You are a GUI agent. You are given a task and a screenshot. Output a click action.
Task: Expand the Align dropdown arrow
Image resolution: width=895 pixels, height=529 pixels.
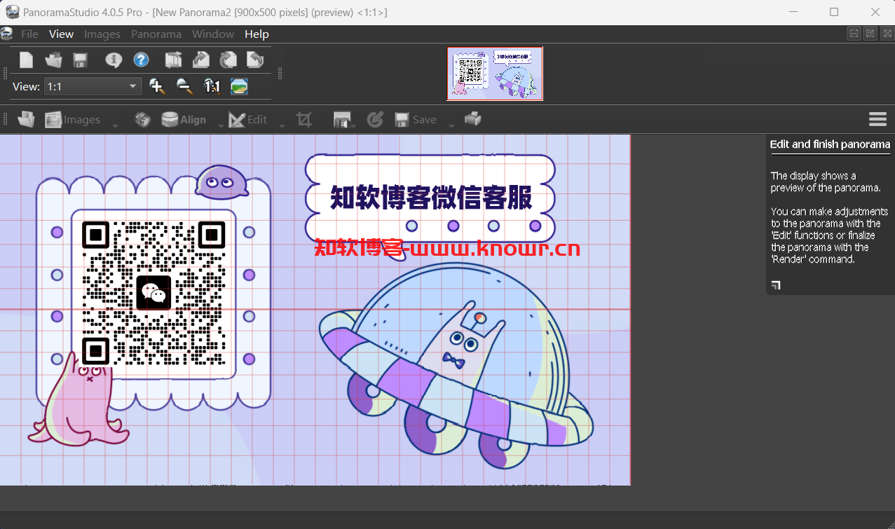pos(220,125)
